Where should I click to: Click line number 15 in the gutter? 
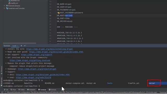point(50,16)
